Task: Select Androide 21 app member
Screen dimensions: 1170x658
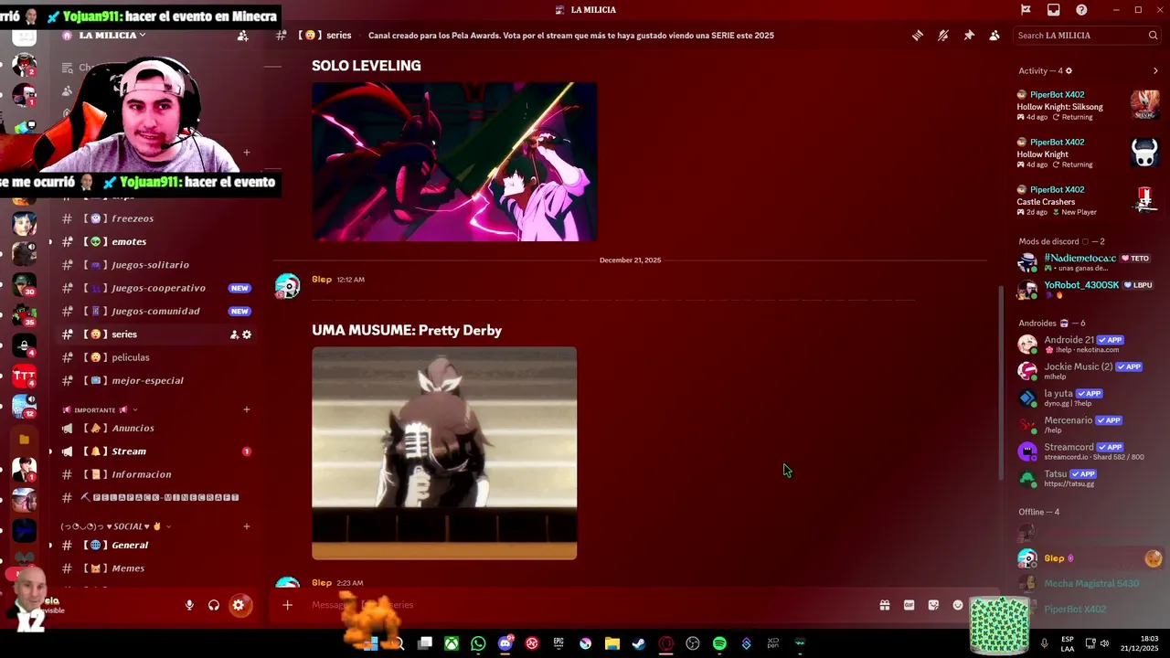Action: (x=1088, y=345)
